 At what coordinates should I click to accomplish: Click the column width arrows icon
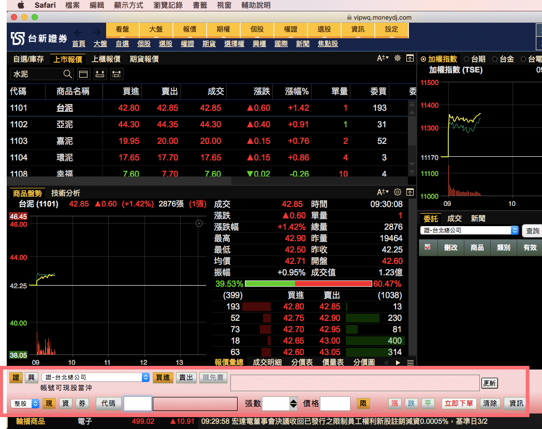click(116, 74)
